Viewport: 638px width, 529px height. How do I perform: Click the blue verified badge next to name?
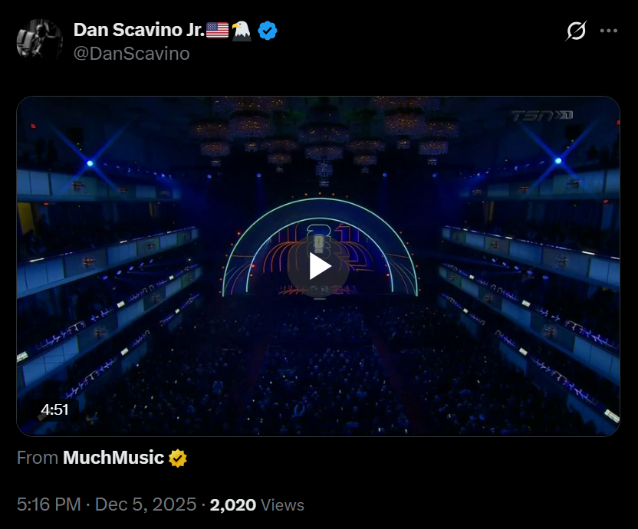click(268, 31)
